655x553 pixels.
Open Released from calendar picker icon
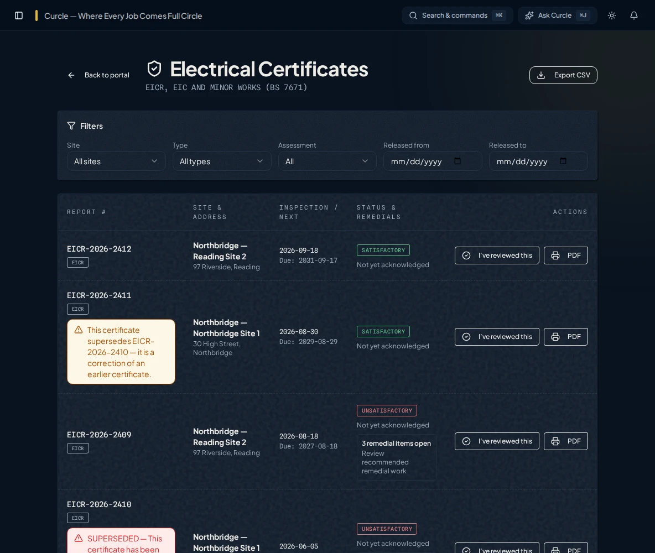point(458,161)
